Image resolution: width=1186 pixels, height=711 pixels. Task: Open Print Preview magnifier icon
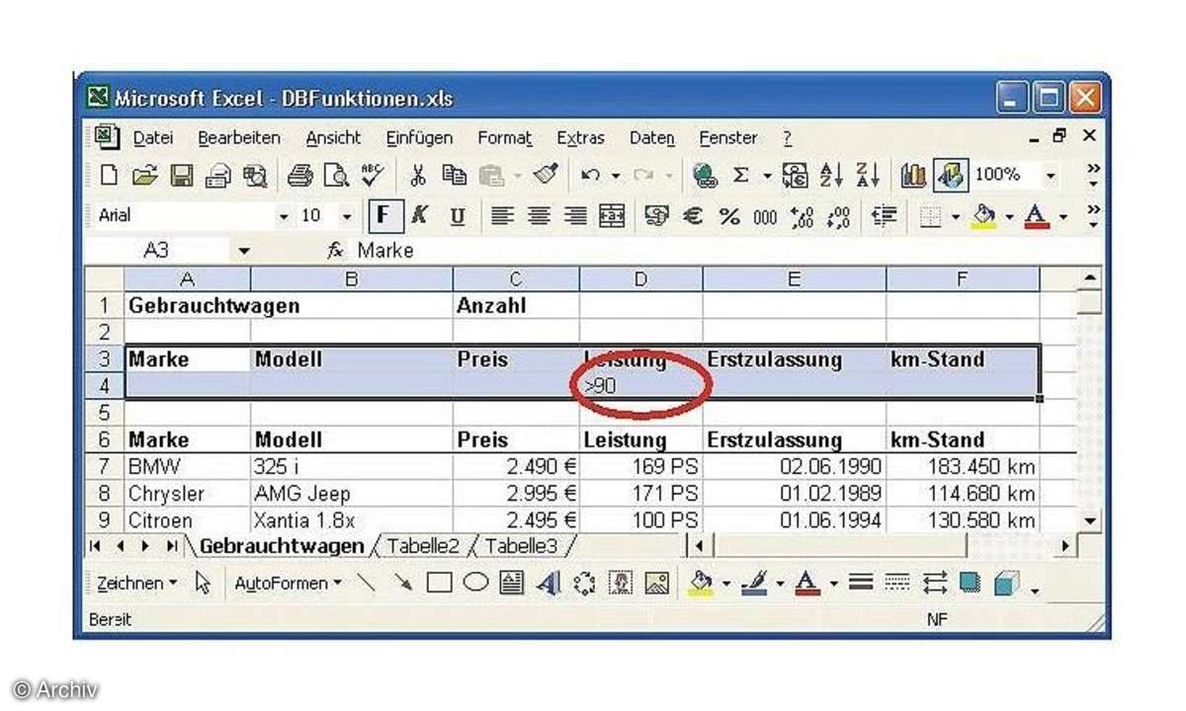point(336,176)
